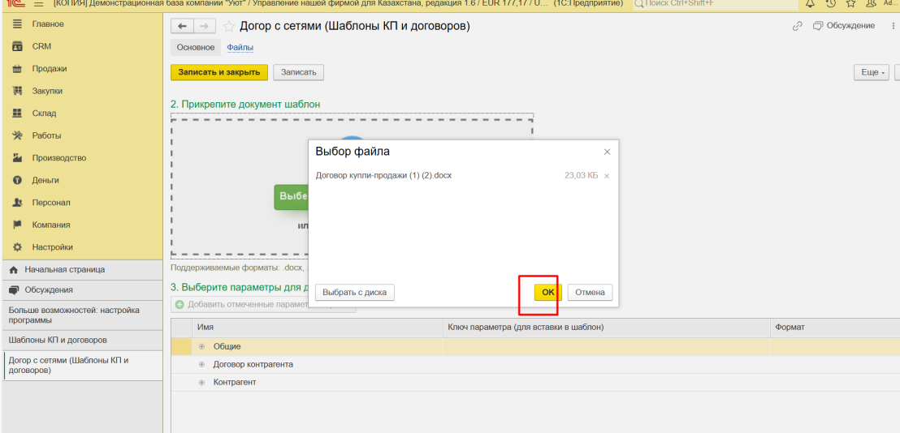Remove the selected docx file from list
Image resolution: width=900 pixels, height=433 pixels.
click(x=607, y=176)
